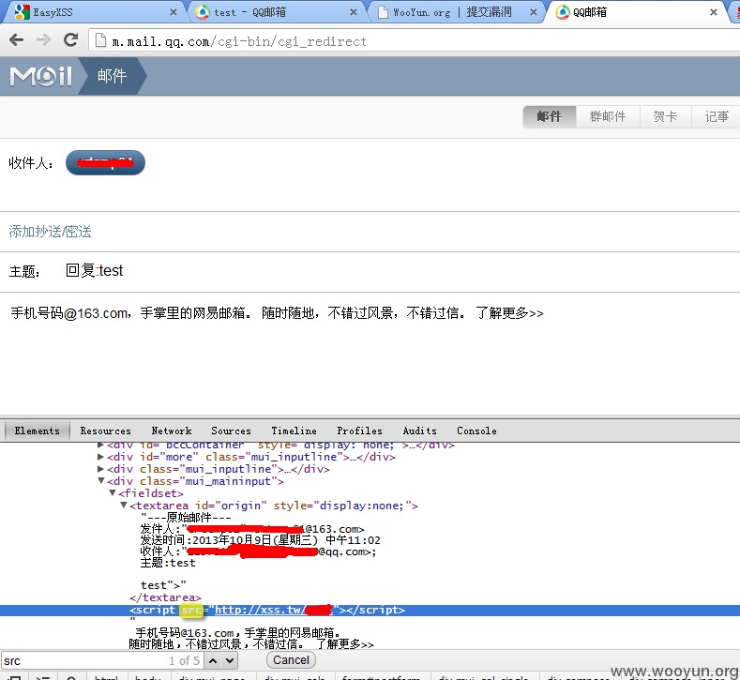The image size is (740, 680).
Task: Select the 贺卡 tab
Action: (665, 116)
